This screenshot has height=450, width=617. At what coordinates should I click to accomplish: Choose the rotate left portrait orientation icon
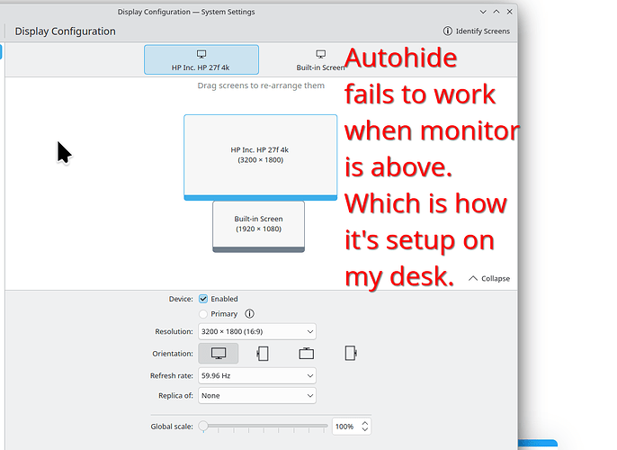click(x=263, y=353)
